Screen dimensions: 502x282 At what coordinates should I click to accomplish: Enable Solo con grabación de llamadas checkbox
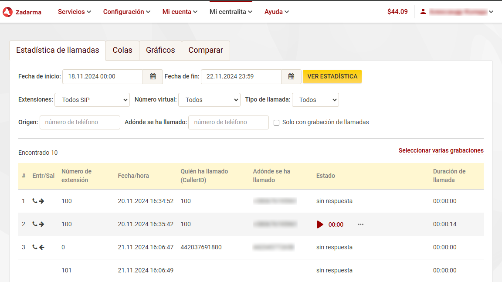[276, 122]
